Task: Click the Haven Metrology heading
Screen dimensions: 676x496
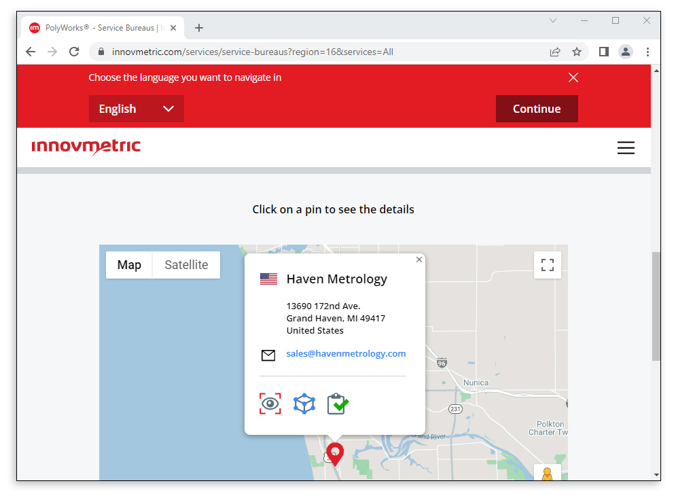Action: coord(337,279)
